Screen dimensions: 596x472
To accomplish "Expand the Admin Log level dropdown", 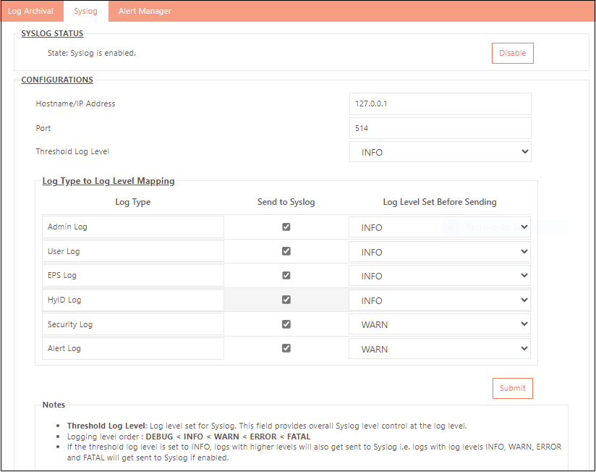I will pos(440,227).
